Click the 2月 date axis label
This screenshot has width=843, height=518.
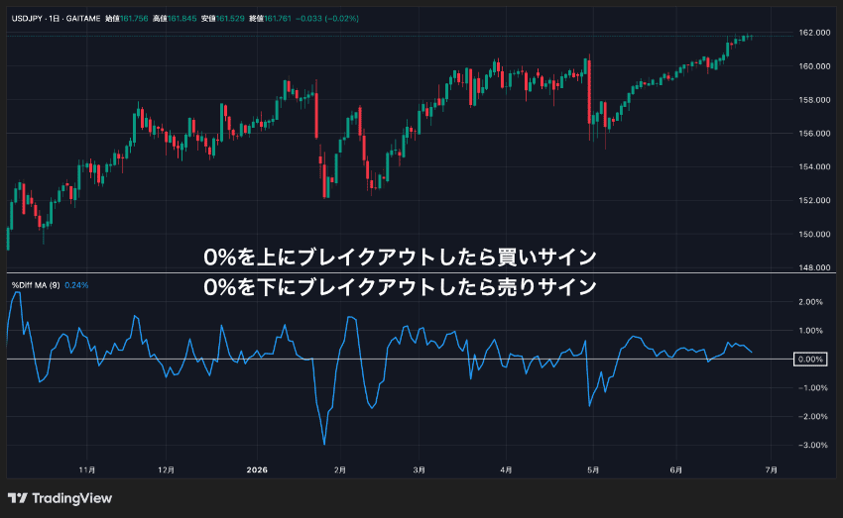[x=339, y=469]
